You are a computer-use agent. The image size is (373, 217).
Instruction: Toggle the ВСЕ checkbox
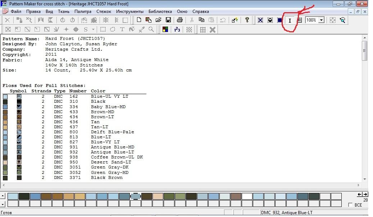(x=351, y=205)
